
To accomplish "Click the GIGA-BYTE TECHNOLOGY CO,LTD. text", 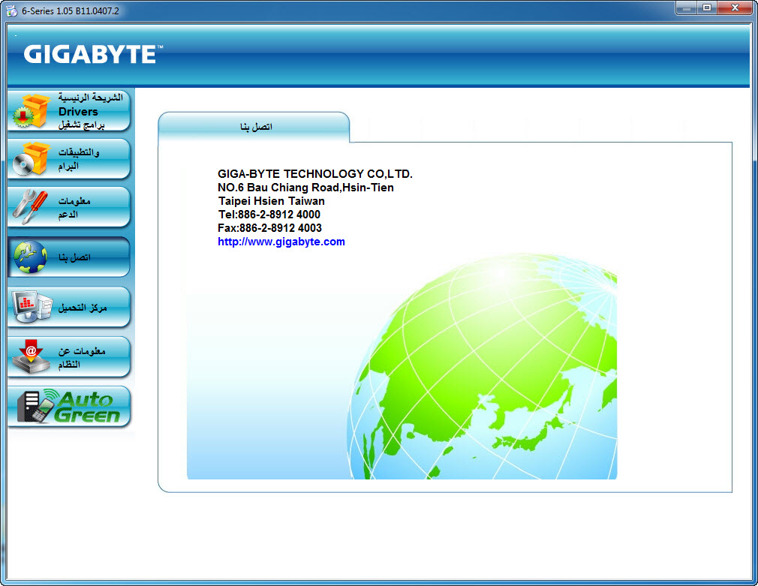I will click(x=315, y=173).
